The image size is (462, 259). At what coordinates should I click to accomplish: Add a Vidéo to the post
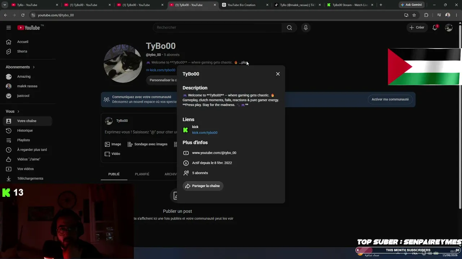pos(112,154)
